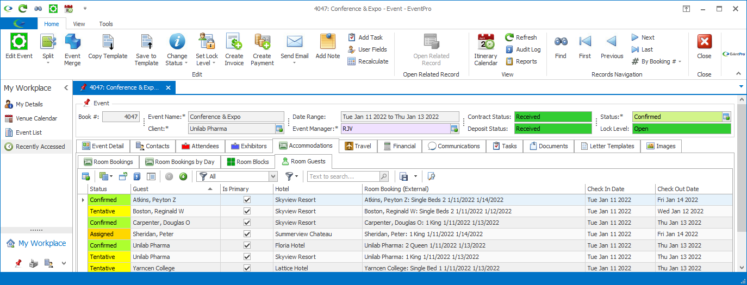
Task: Open the Attendees tab
Action: 200,146
